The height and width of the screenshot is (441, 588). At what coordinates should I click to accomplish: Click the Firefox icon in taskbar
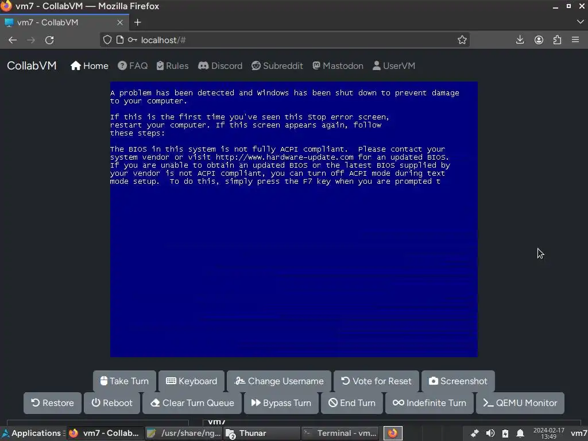point(393,433)
